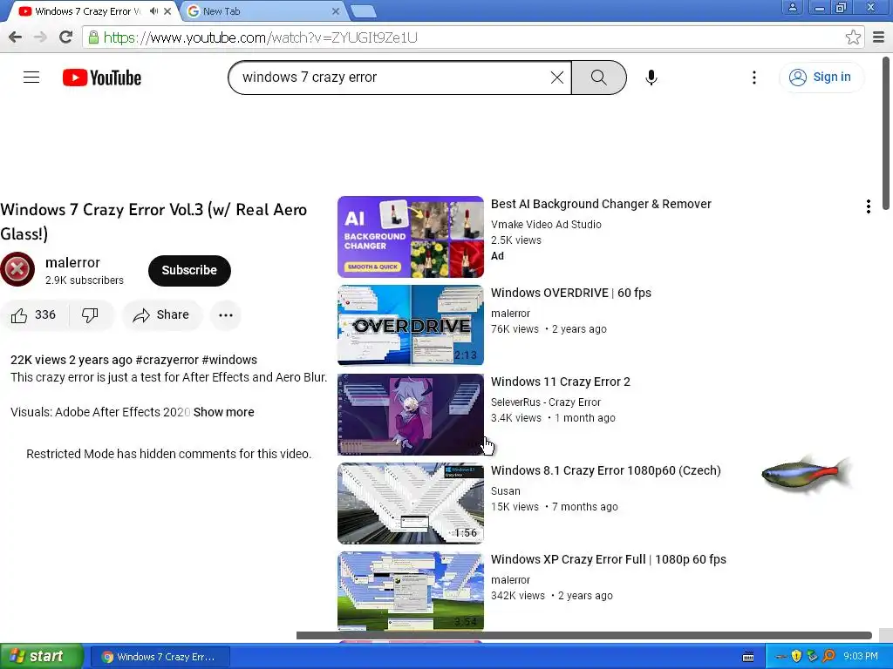The image size is (893, 669).
Task: Open Chrome user profile icon in title bar
Action: coord(792,7)
